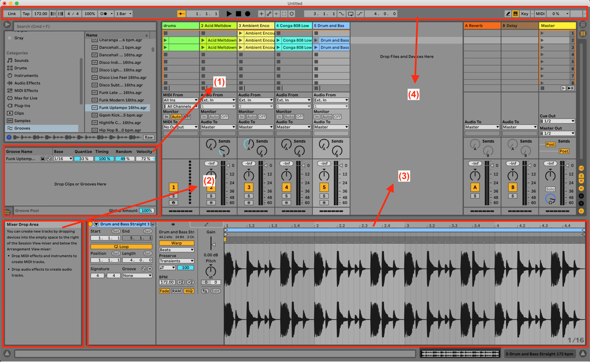Screen dimensions: 590x362
Task: Select Audio Effects category in browser
Action: pos(27,83)
